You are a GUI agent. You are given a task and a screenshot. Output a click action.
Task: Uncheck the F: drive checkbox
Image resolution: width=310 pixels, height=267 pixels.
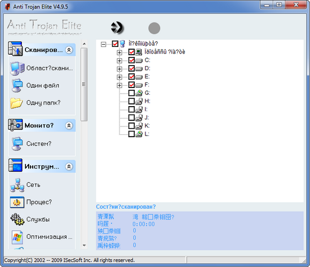click(x=131, y=85)
